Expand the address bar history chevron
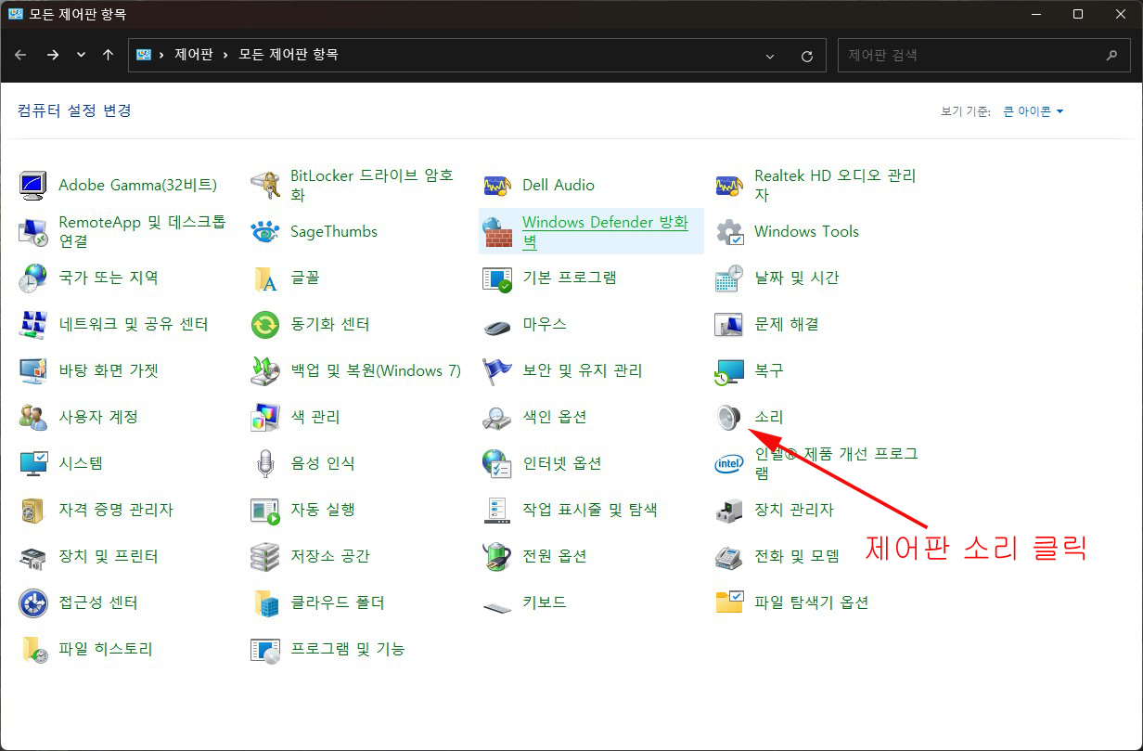Image resolution: width=1143 pixels, height=751 pixels. pos(770,56)
